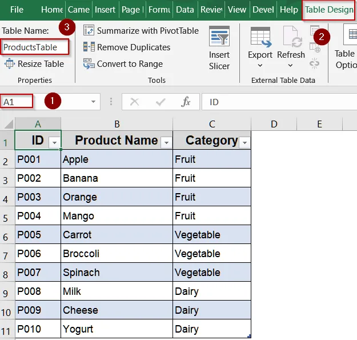
Task: Click the Cancel entry X icon
Action: (135, 102)
